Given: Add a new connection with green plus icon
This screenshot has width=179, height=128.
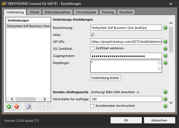Looking at the screenshot, I should [9, 107].
